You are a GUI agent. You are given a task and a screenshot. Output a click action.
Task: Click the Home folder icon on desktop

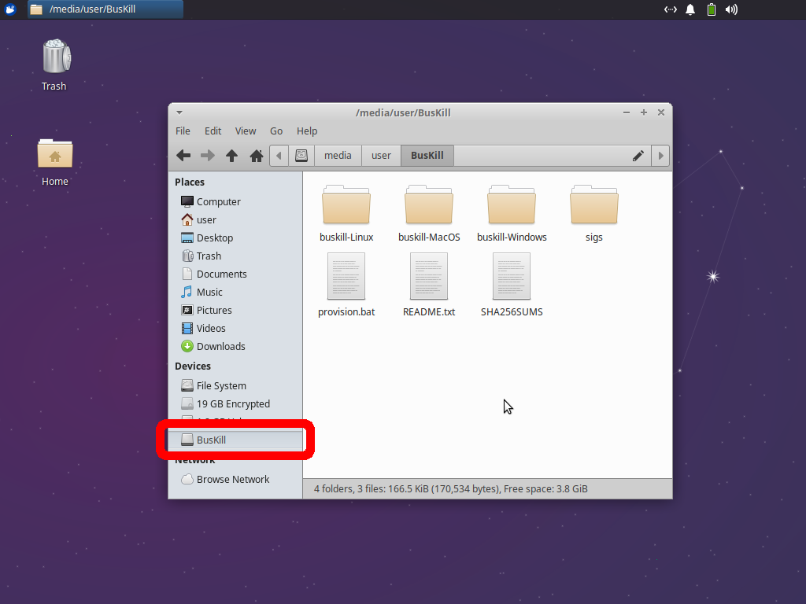point(55,153)
